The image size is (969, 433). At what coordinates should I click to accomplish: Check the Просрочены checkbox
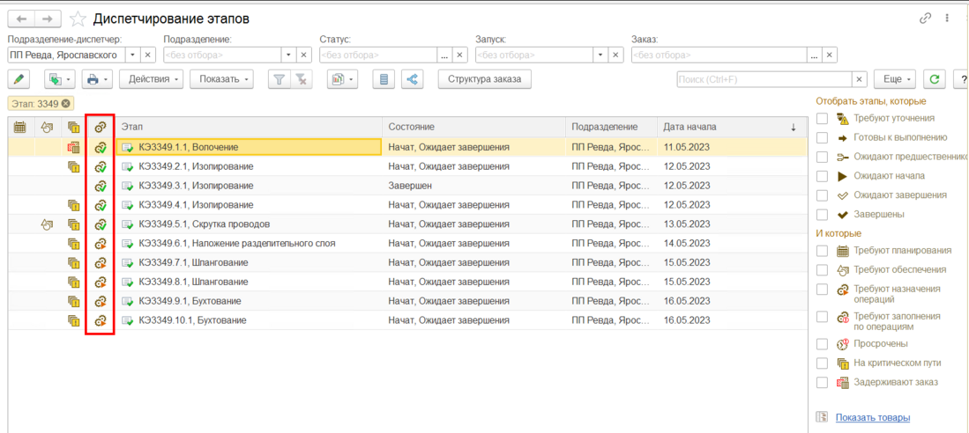coord(822,343)
